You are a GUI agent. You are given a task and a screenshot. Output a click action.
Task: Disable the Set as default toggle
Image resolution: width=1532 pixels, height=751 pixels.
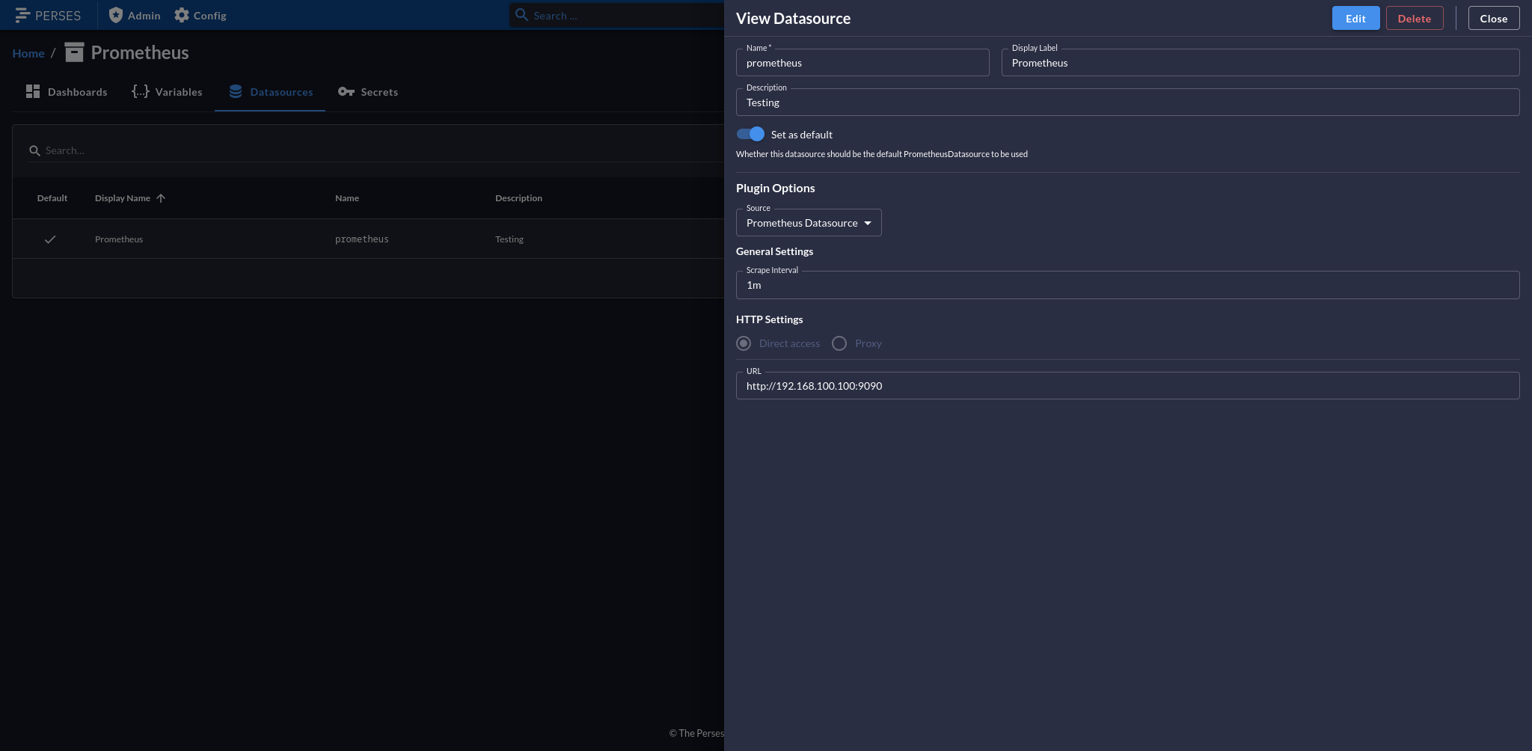(x=750, y=134)
